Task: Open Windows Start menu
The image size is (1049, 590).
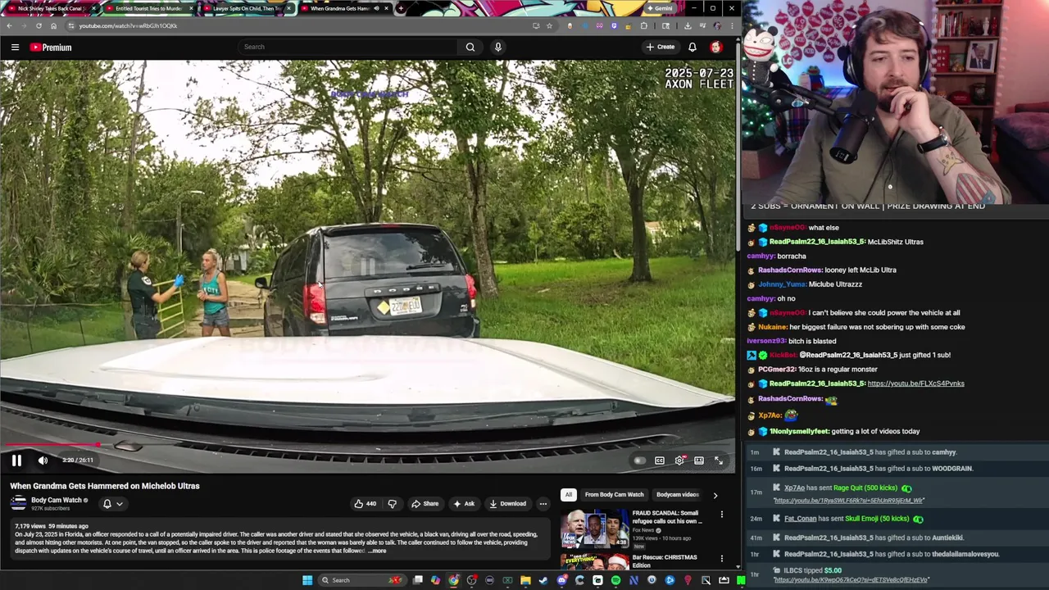Action: pyautogui.click(x=307, y=580)
